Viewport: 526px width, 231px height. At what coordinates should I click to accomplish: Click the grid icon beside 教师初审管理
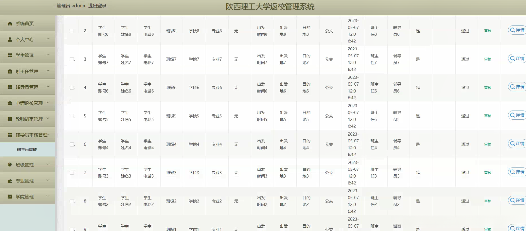(x=10, y=119)
